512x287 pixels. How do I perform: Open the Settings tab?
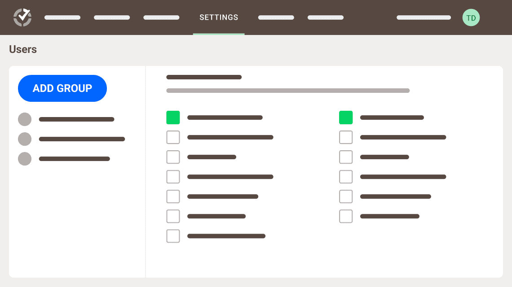tap(219, 17)
